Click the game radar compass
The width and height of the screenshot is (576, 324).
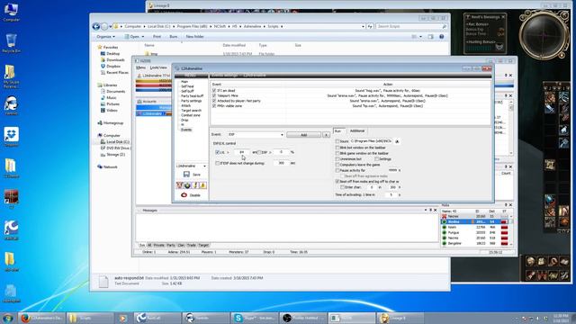point(544,35)
